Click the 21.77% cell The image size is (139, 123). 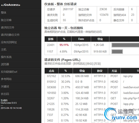tap(65, 87)
